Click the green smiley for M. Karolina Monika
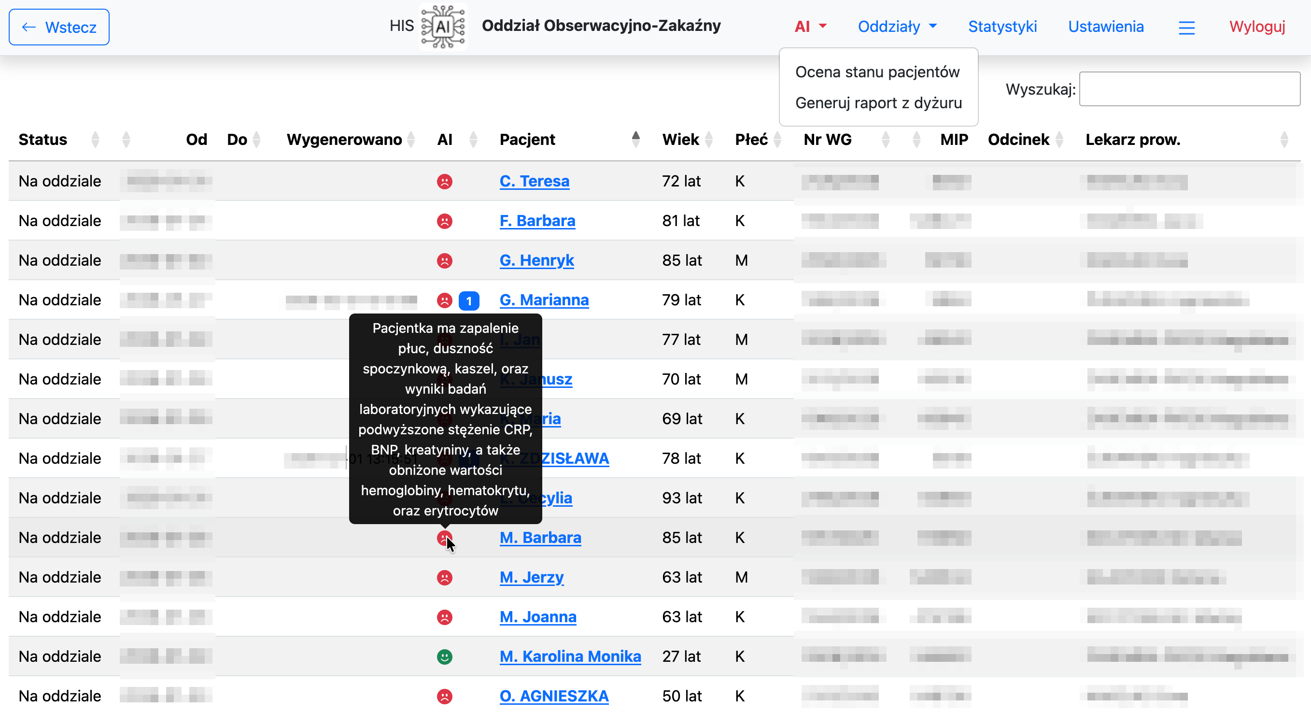 (444, 656)
